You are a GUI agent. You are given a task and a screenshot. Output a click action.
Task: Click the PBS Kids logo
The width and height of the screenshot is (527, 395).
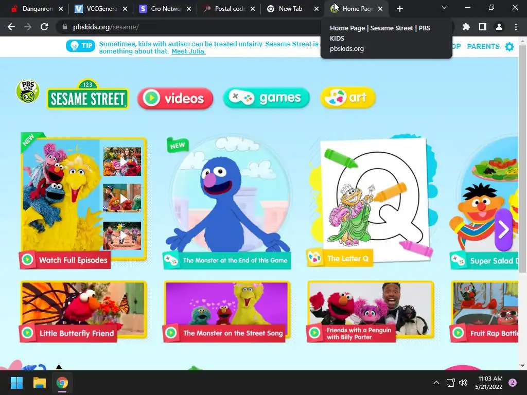click(28, 92)
